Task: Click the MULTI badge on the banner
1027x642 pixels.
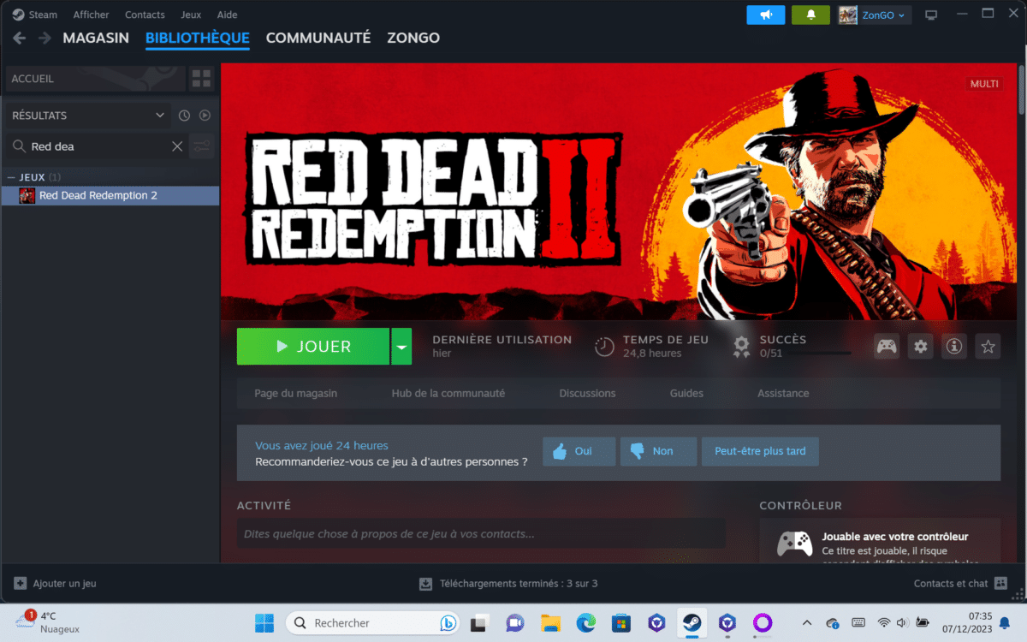Action: point(984,84)
